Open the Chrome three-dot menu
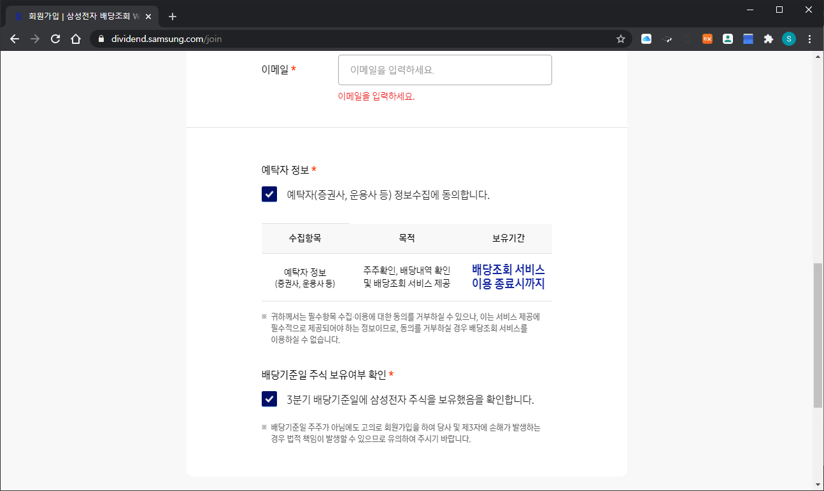 810,39
